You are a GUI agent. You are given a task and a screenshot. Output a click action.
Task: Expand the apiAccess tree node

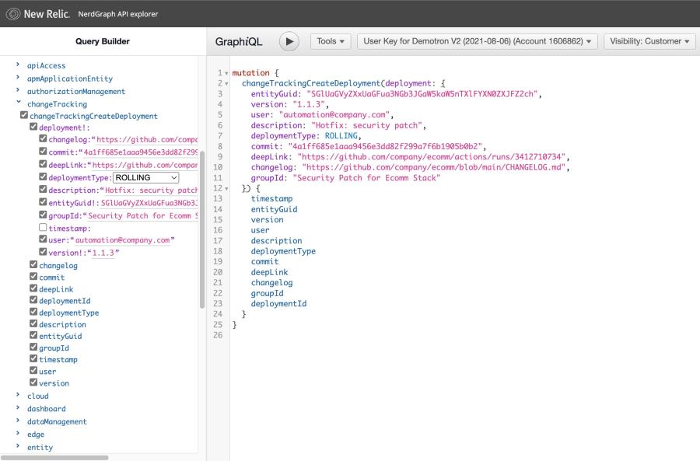18,65
